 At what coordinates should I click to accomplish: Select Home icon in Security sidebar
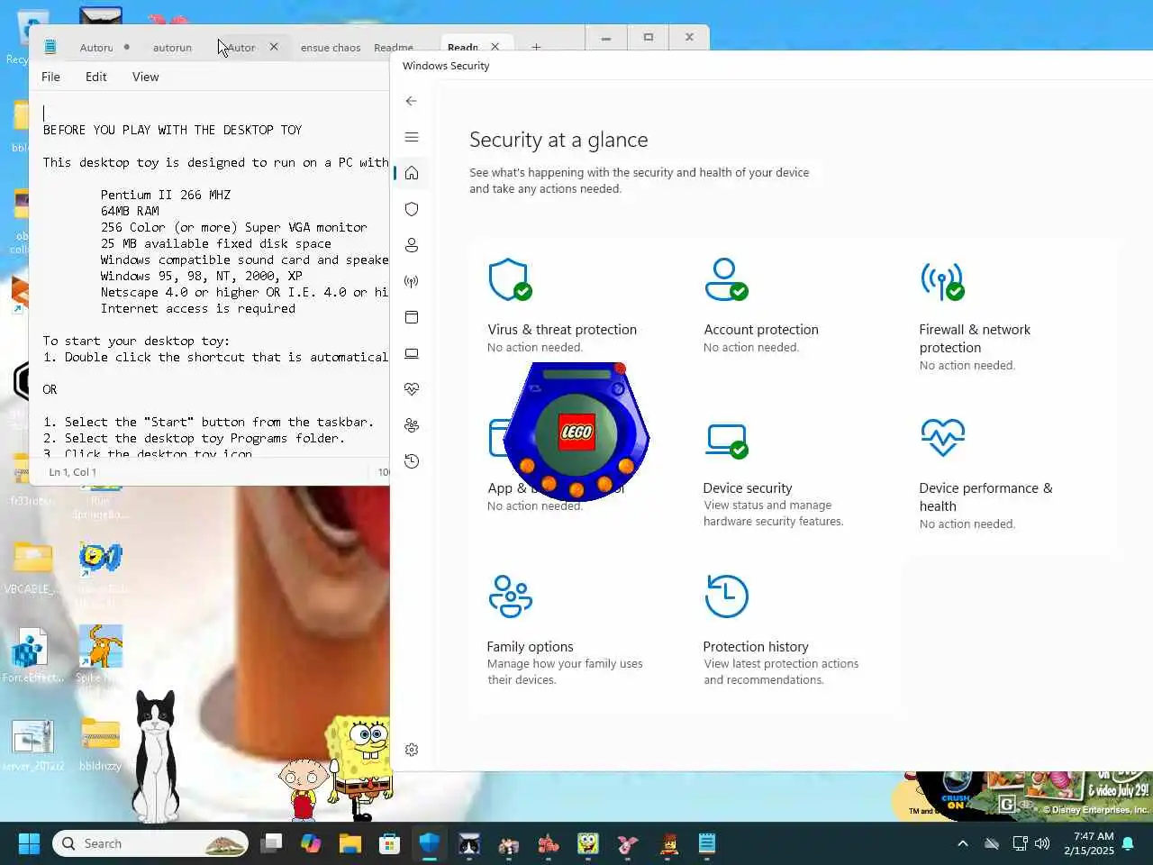tap(412, 173)
